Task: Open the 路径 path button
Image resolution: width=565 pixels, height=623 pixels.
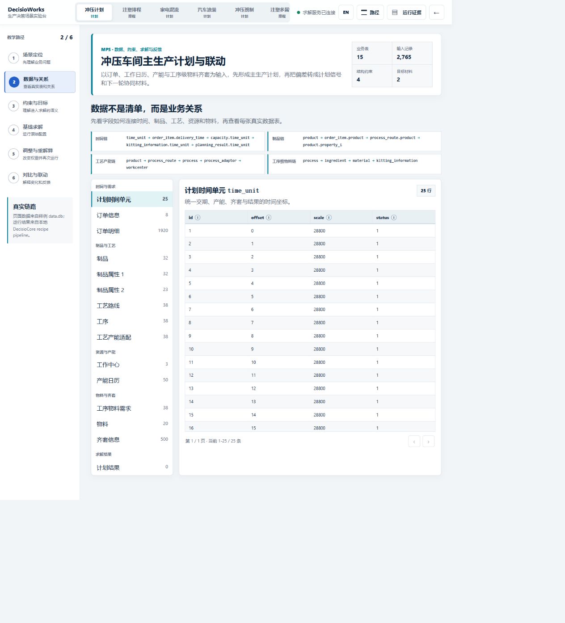Action: [x=370, y=13]
